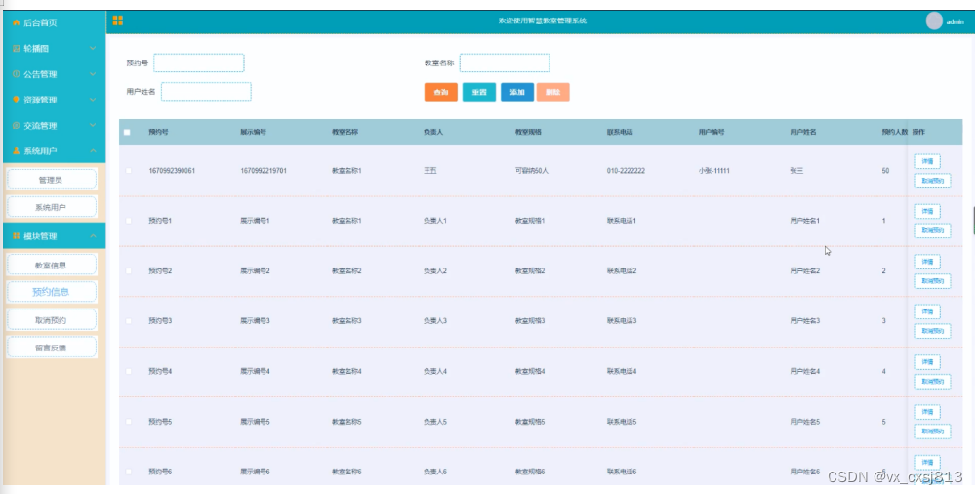This screenshot has height=494, width=977.
Task: Open the 留言反馈 submenu item
Action: 51,348
